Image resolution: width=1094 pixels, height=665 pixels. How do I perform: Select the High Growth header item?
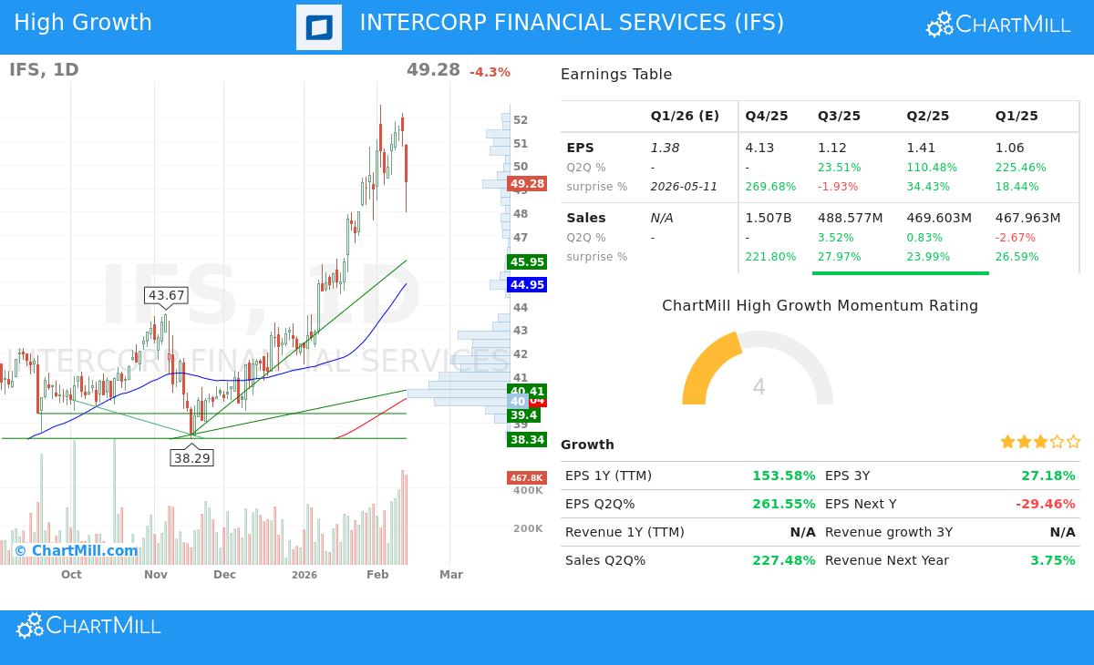(83, 22)
